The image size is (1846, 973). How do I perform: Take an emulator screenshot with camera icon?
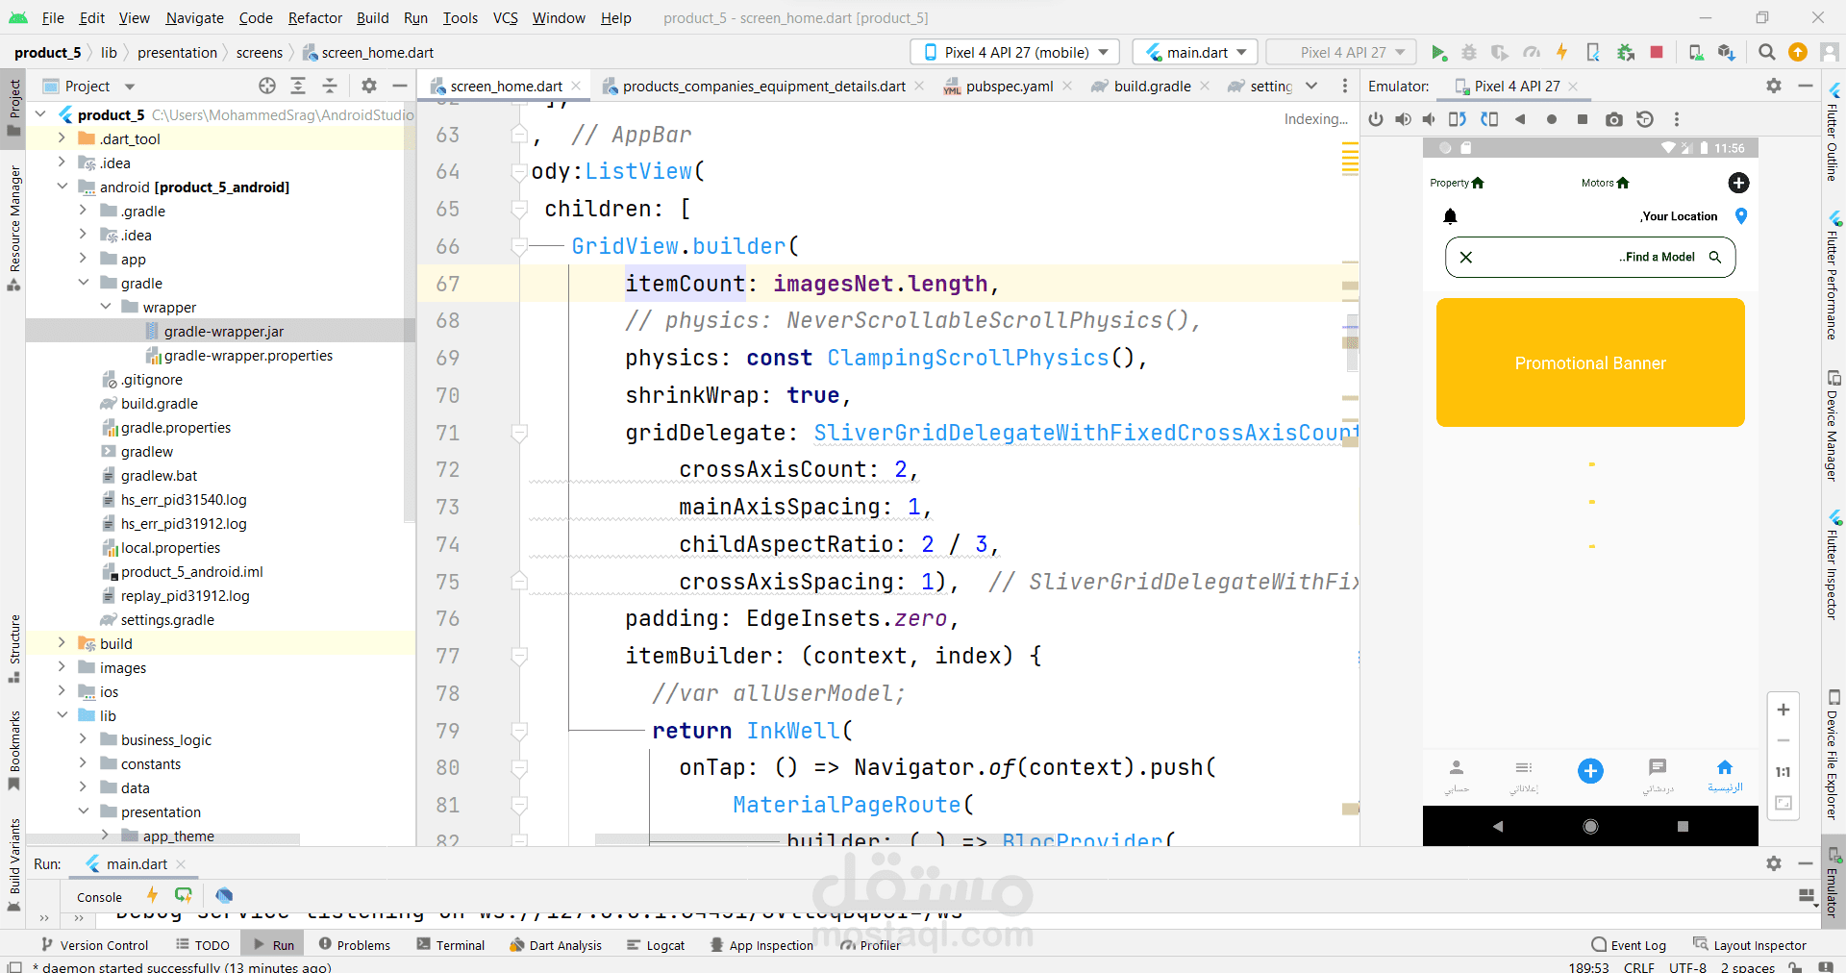point(1613,119)
